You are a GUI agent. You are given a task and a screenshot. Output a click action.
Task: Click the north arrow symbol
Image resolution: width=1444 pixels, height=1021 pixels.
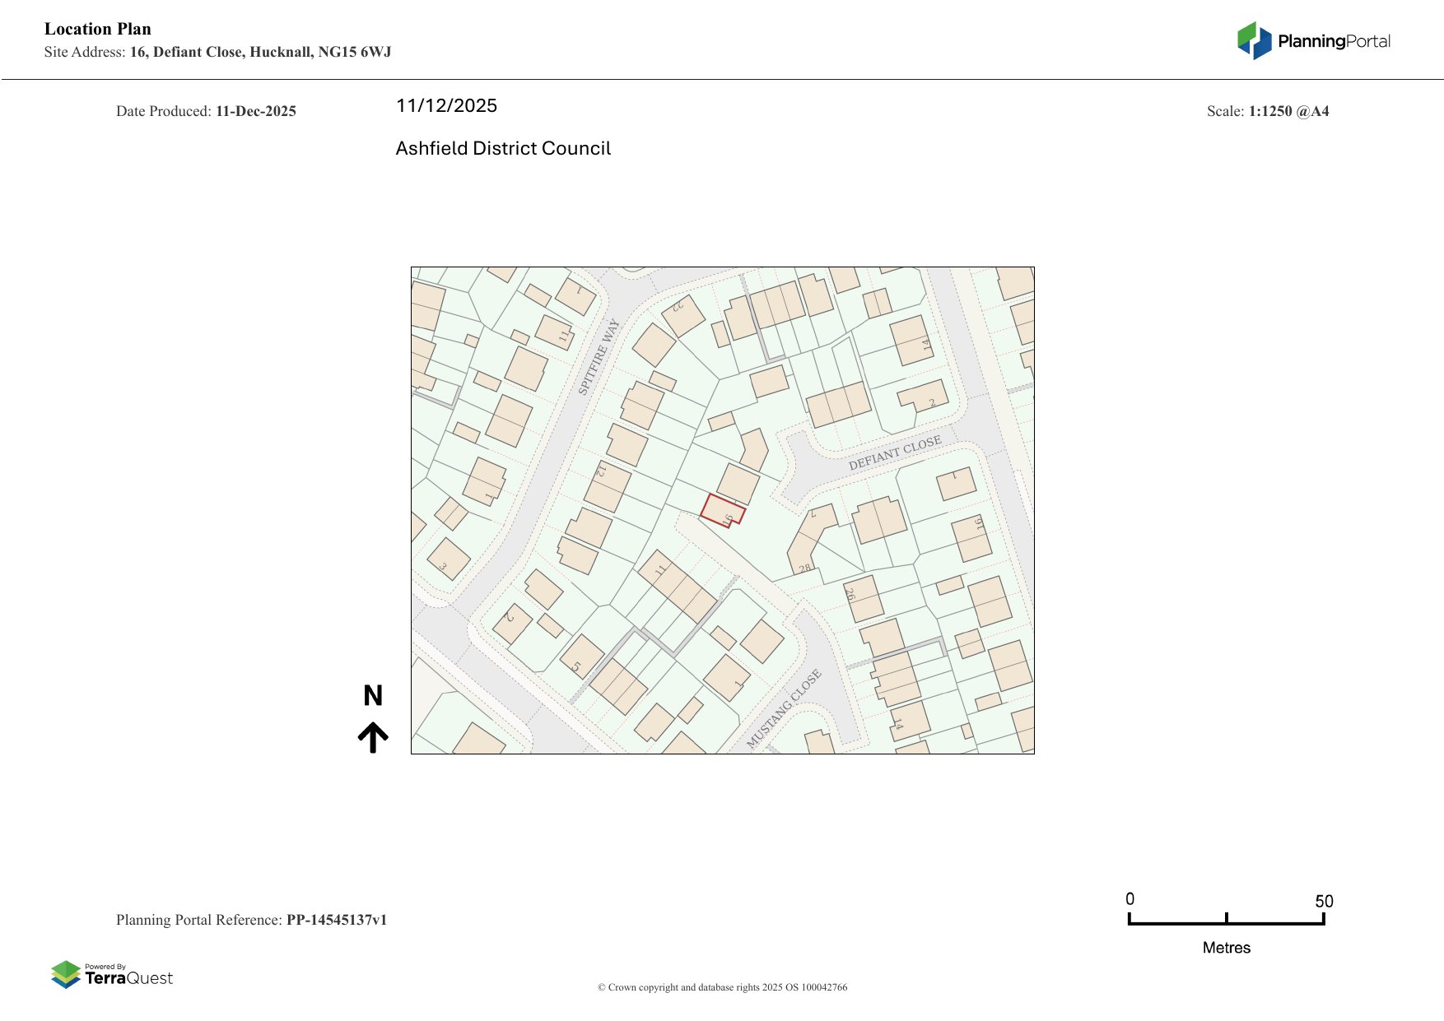point(373,737)
